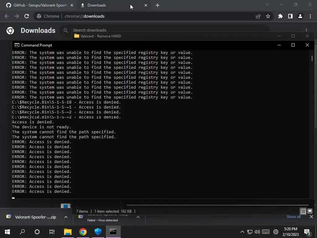The height and width of the screenshot is (238, 317).
Task: Open the 5:20 PM clock and calendar
Action: (x=290, y=232)
